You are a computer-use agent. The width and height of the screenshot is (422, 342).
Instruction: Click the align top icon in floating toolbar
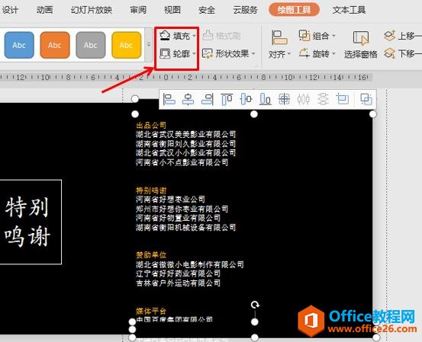point(227,99)
